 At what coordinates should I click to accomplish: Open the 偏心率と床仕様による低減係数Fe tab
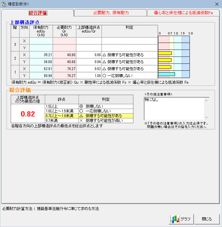coord(183,13)
